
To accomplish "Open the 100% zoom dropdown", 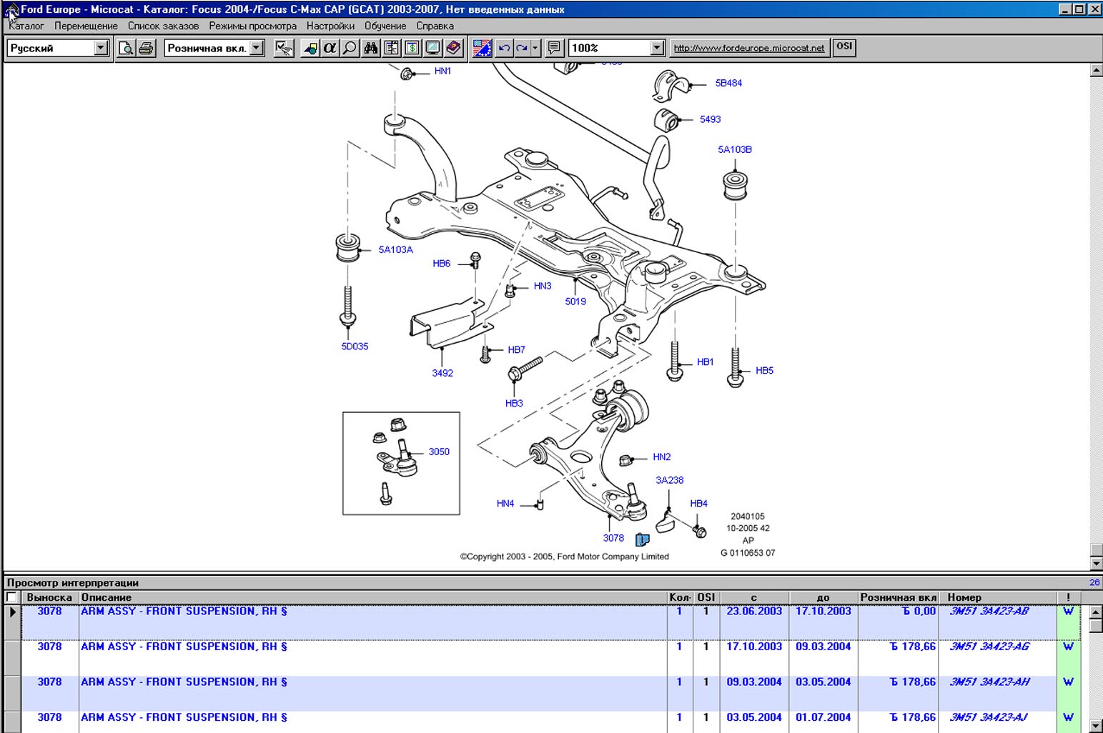I will (x=657, y=48).
